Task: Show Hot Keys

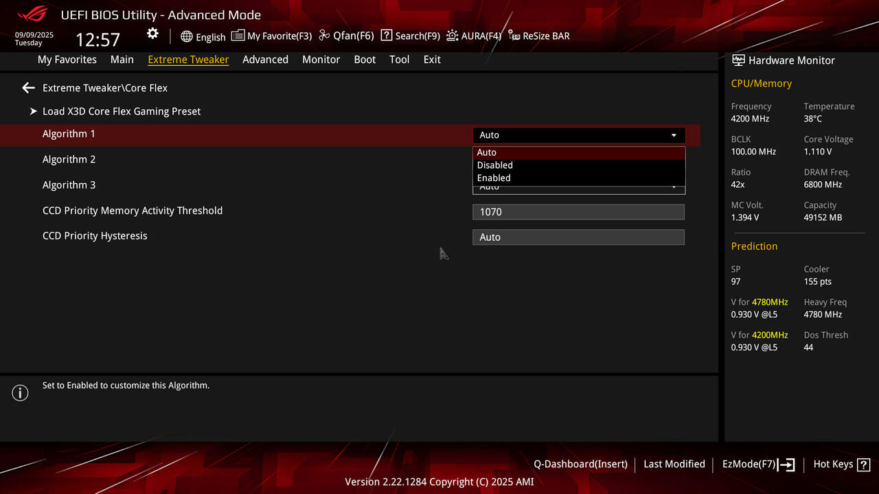Action: (841, 464)
